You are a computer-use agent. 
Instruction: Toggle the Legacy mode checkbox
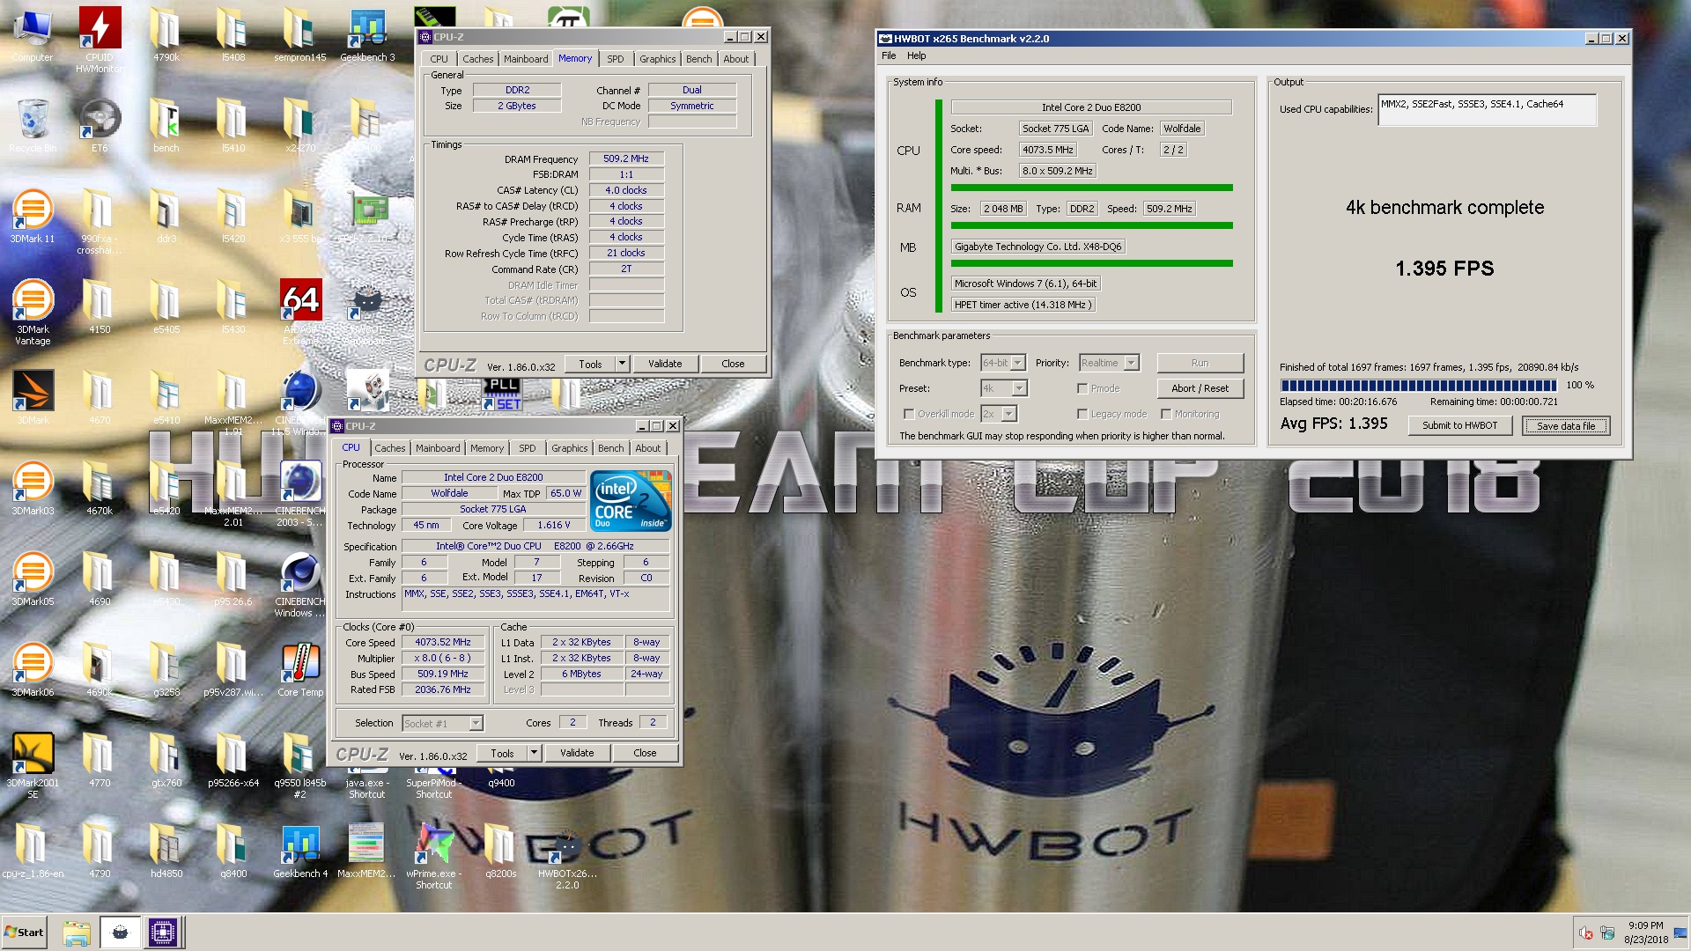[1082, 414]
